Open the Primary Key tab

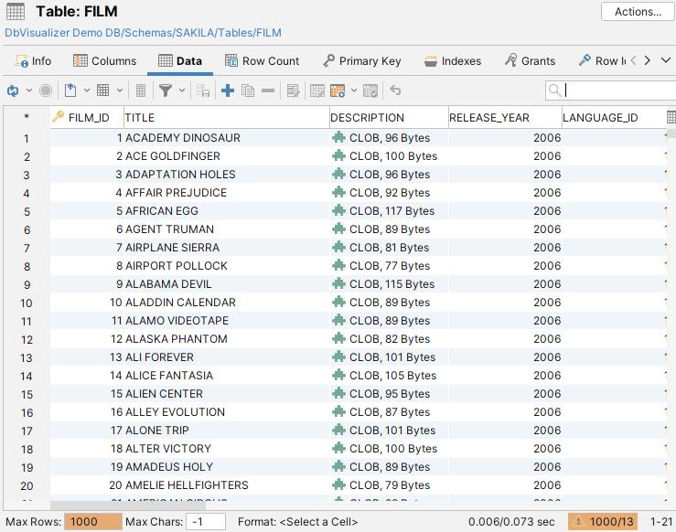coord(361,61)
